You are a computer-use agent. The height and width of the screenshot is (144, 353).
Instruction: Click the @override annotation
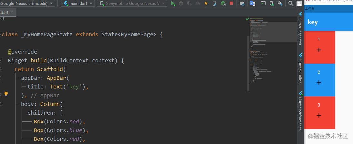point(23,52)
